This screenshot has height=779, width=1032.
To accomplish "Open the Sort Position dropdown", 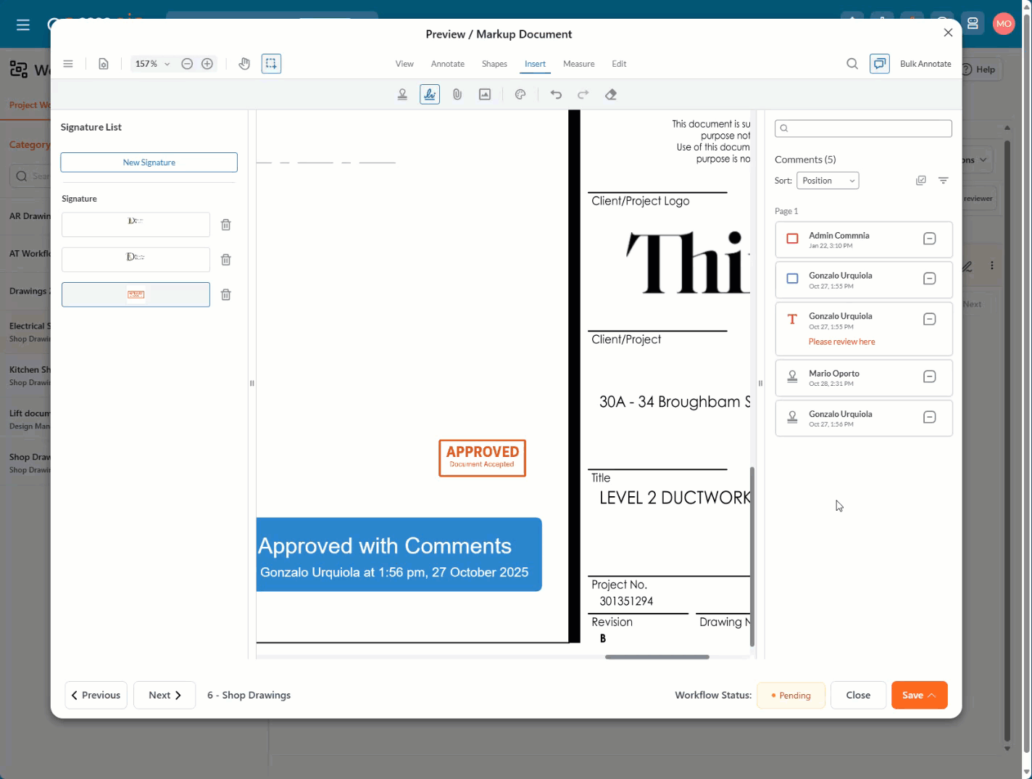I will click(x=828, y=181).
